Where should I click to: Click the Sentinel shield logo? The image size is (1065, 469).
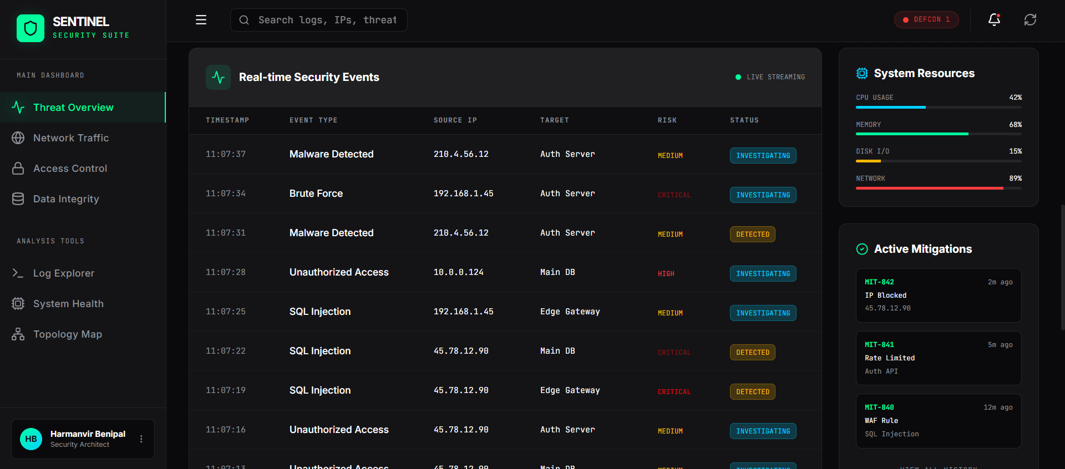(x=31, y=28)
